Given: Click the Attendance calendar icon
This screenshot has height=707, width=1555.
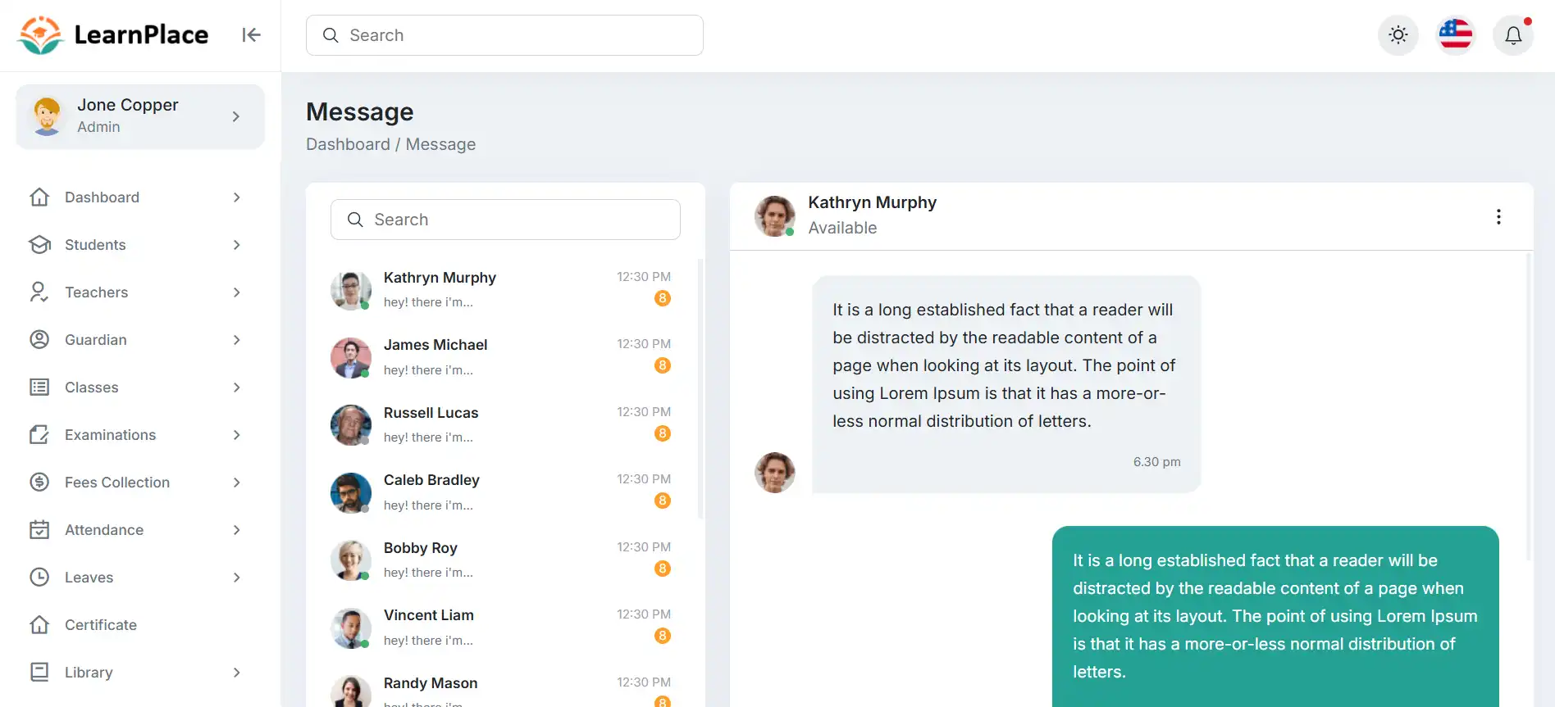Looking at the screenshot, I should 39,530.
